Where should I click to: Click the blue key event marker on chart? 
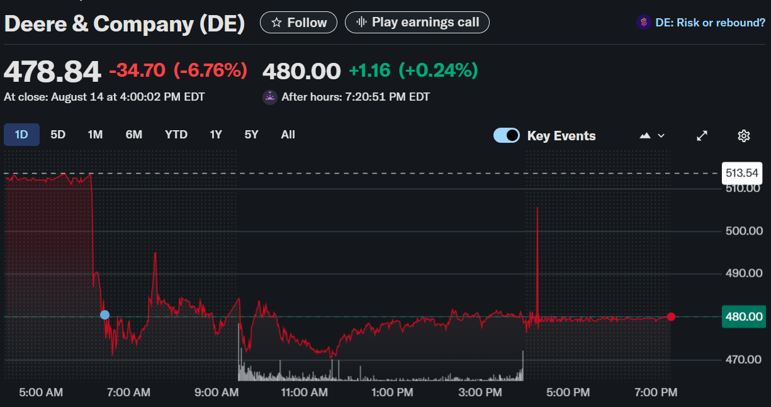point(104,315)
